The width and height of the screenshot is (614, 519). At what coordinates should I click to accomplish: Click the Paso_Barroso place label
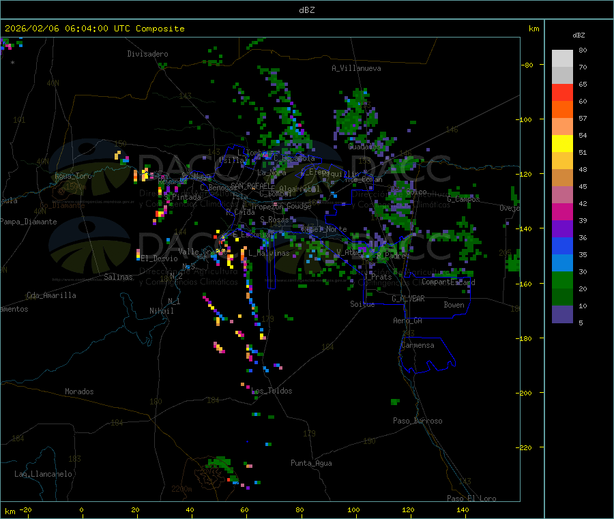click(418, 421)
